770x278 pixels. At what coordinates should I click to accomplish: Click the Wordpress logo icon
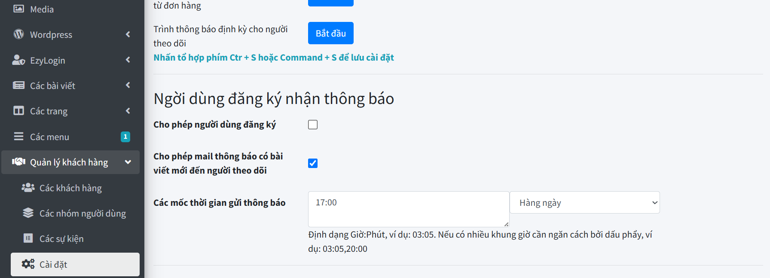pyautogui.click(x=18, y=34)
